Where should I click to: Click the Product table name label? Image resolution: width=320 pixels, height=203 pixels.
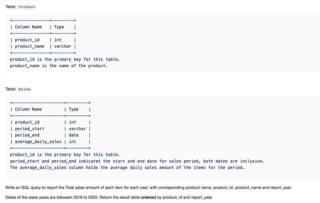pos(27,7)
